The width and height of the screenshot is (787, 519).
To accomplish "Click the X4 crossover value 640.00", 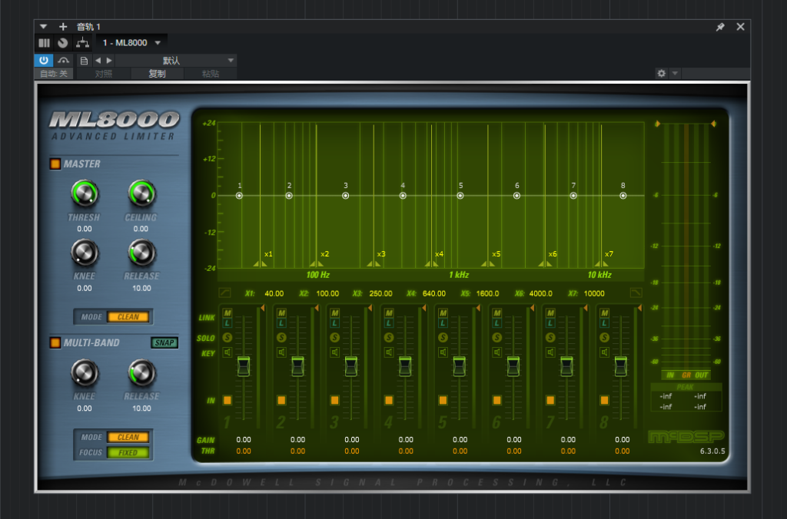I will (434, 293).
